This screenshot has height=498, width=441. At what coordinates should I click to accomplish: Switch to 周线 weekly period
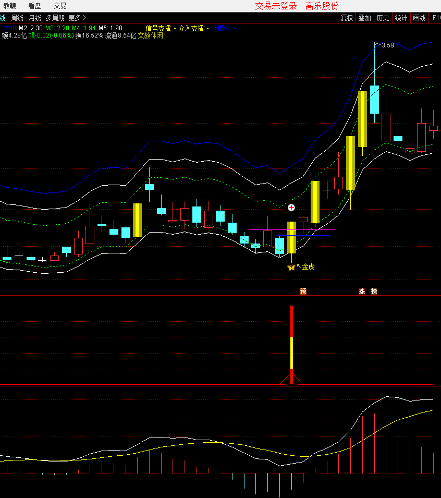17,18
